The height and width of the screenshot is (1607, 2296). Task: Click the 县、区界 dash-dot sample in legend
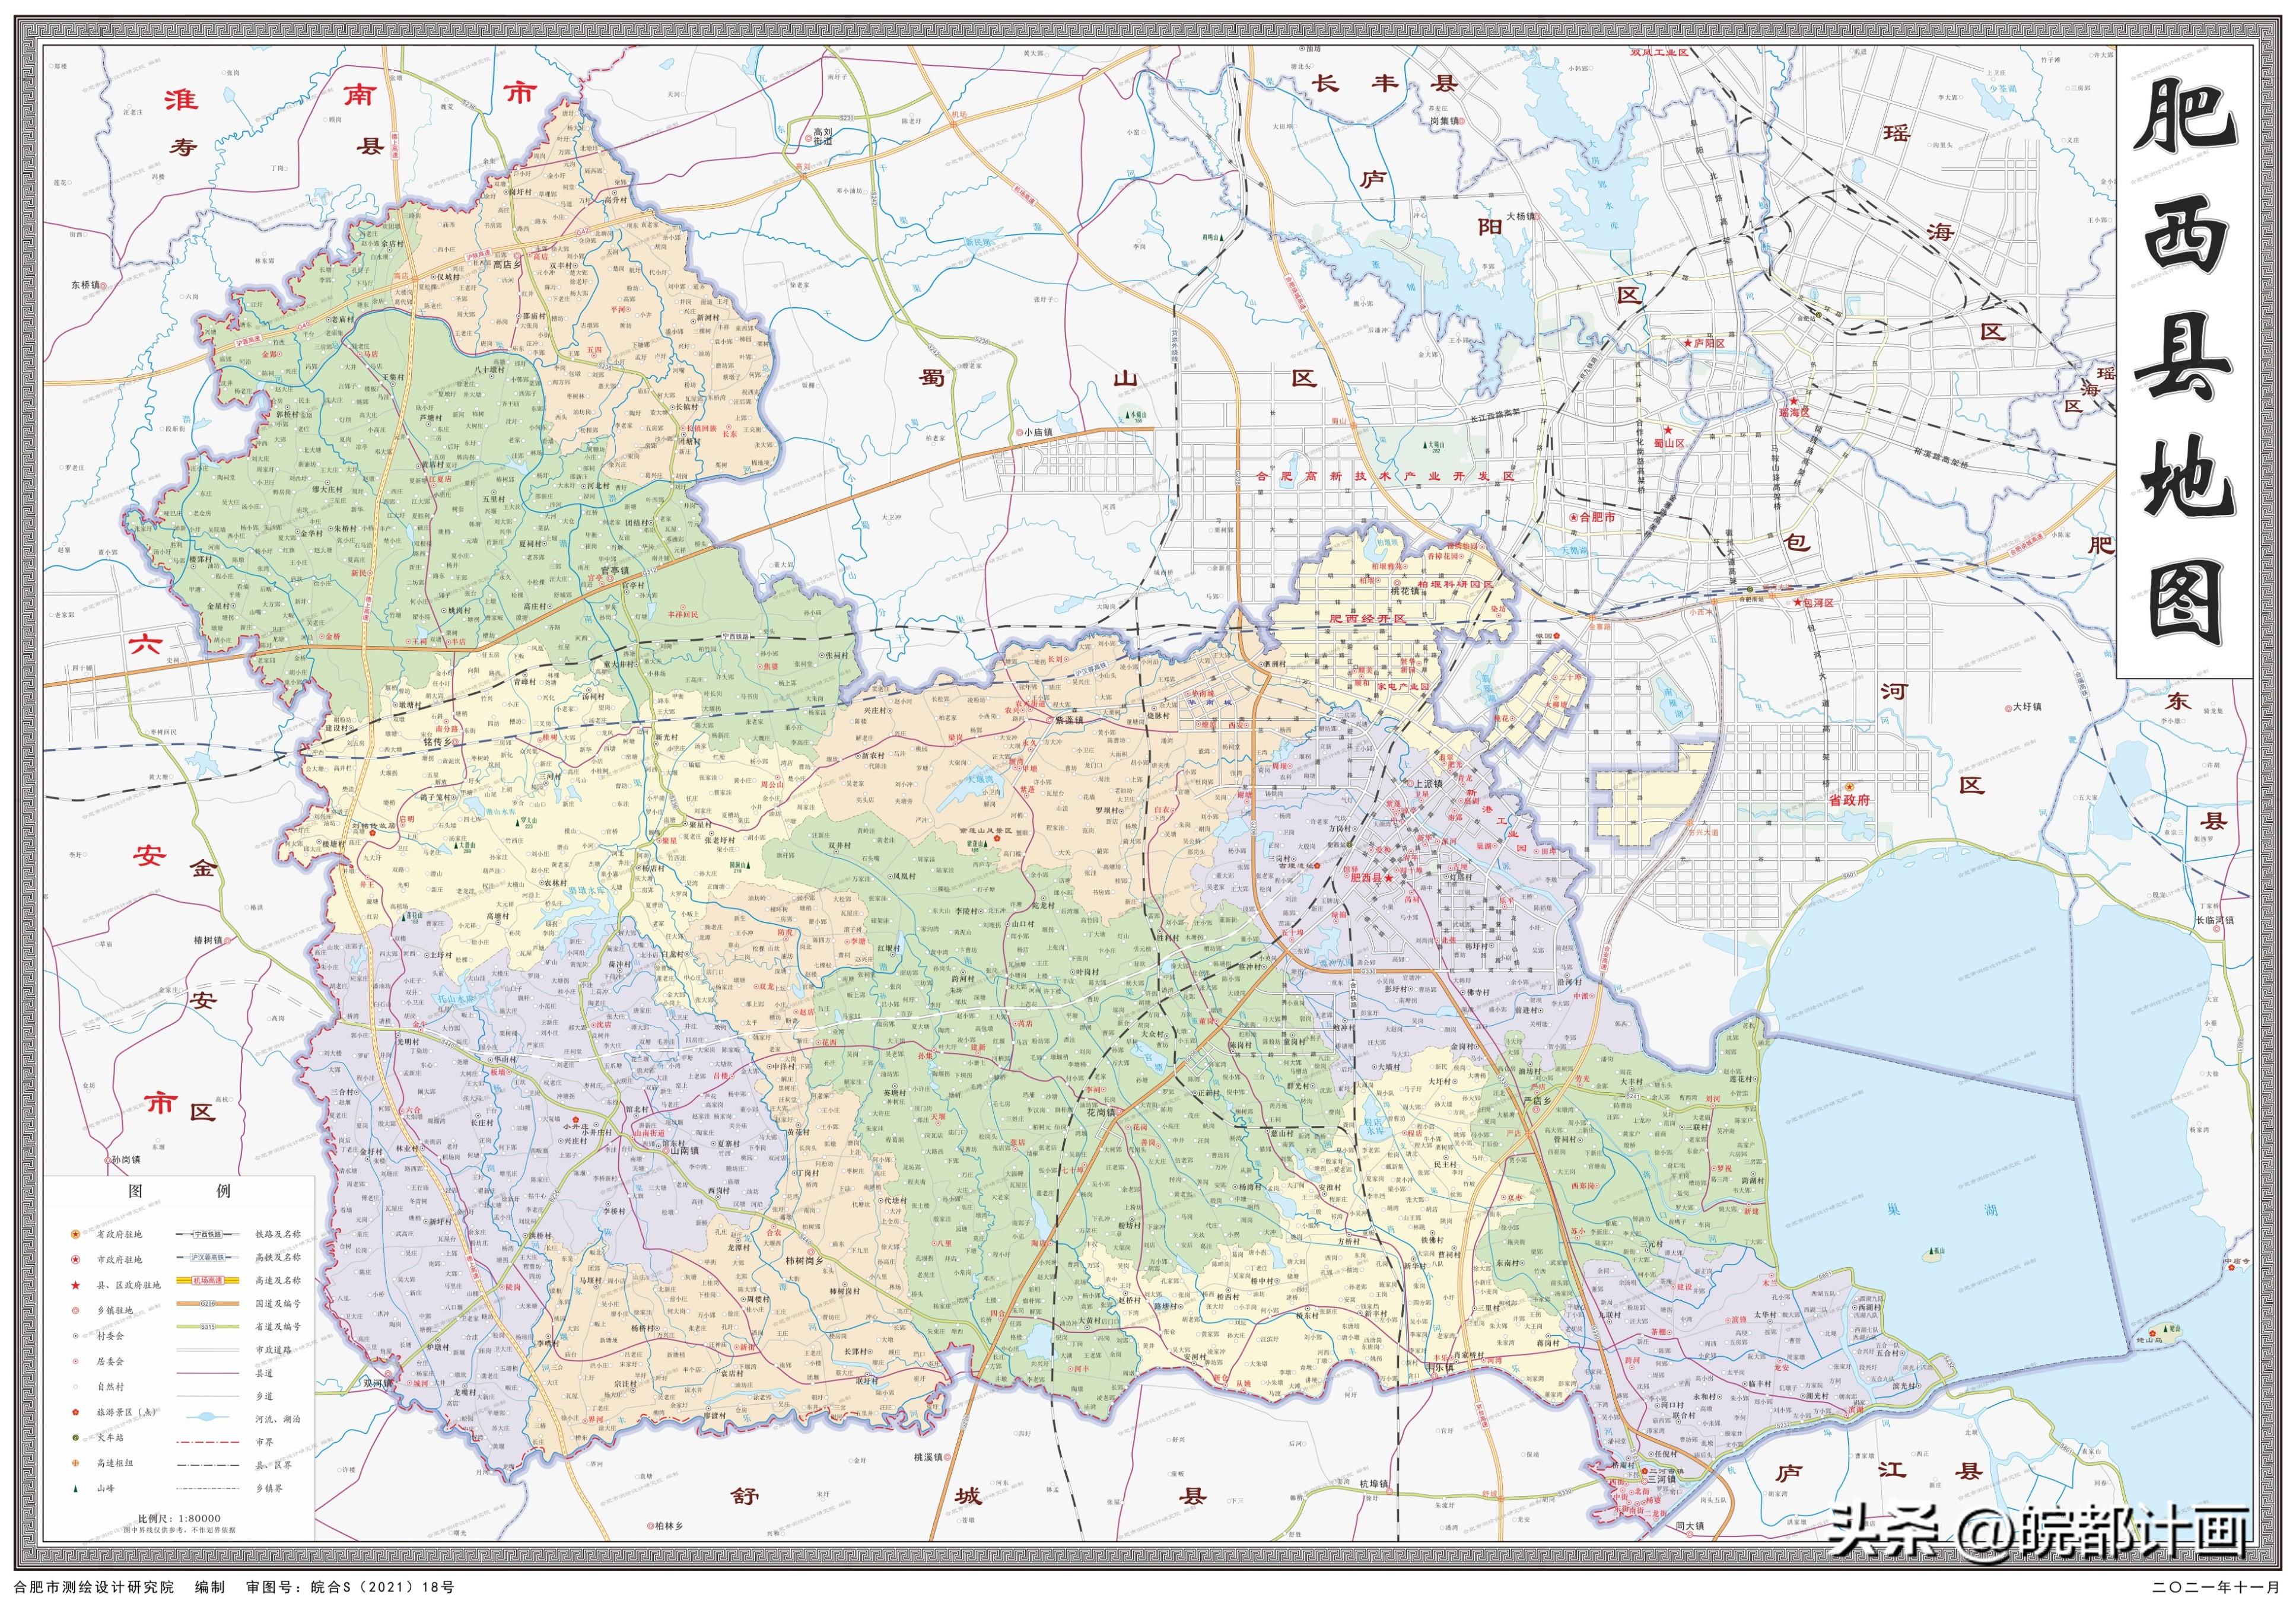click(x=209, y=1465)
